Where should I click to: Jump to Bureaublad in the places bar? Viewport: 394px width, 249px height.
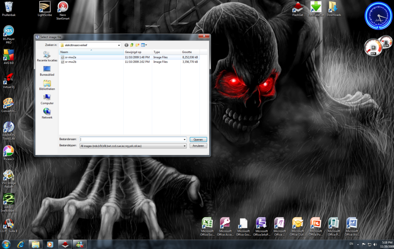47,71
